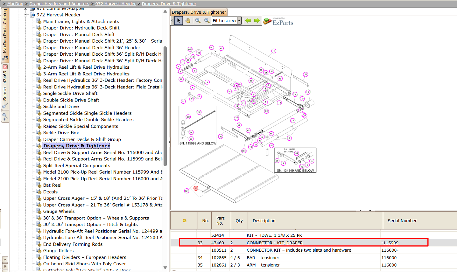Open the Gauge Wheels page
The width and height of the screenshot is (457, 272).
(x=59, y=211)
